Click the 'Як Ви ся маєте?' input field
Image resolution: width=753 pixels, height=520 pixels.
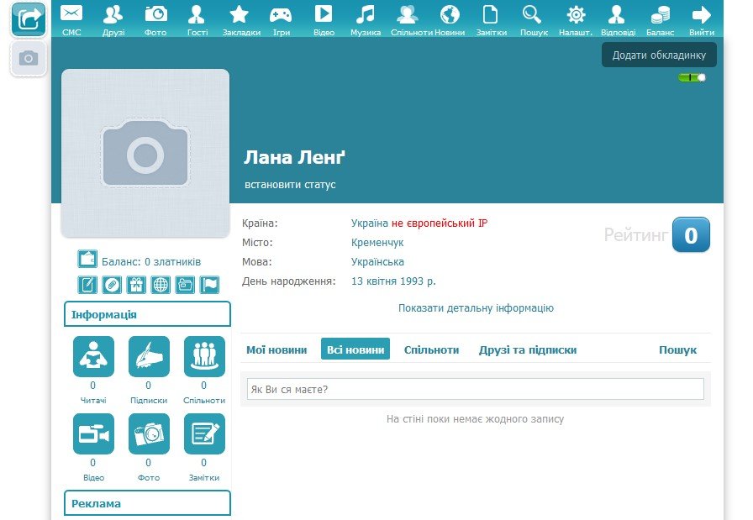point(475,389)
